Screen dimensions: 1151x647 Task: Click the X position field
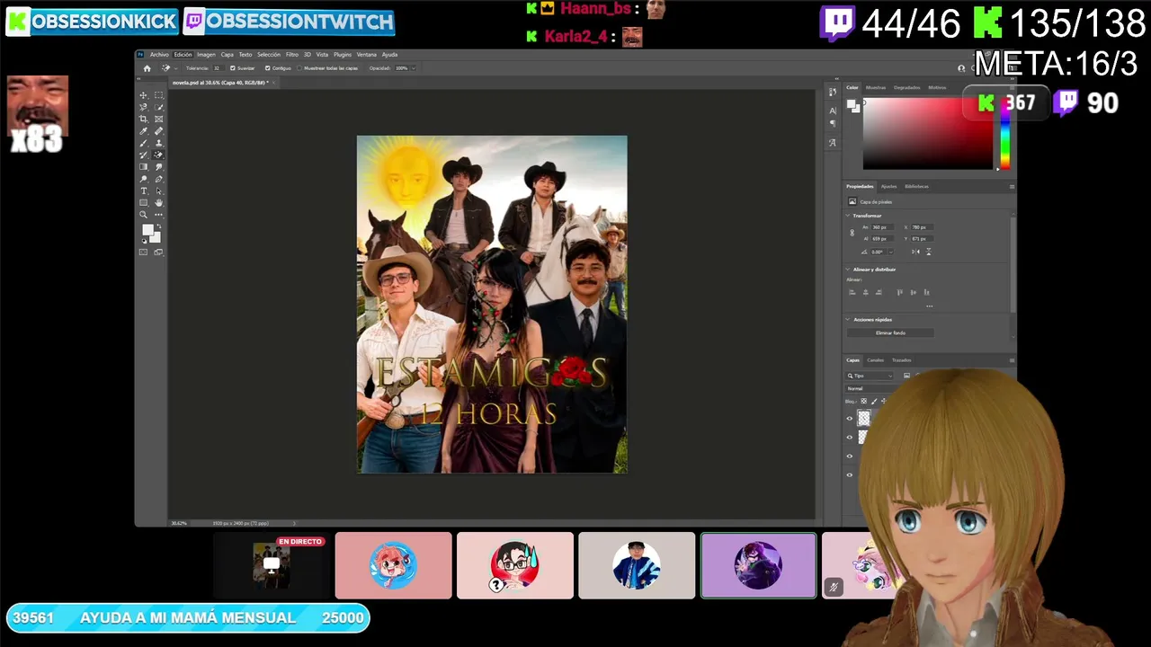click(x=922, y=227)
